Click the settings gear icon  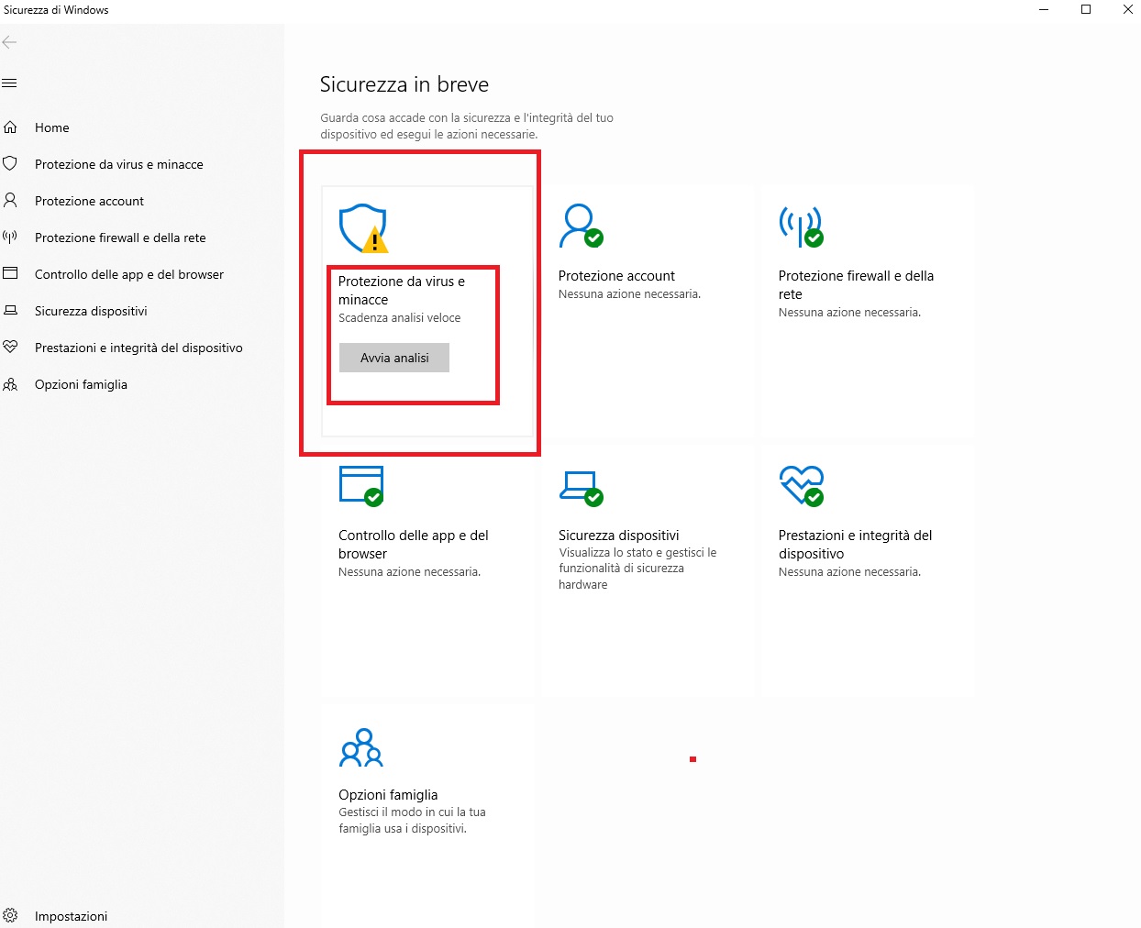click(x=11, y=915)
